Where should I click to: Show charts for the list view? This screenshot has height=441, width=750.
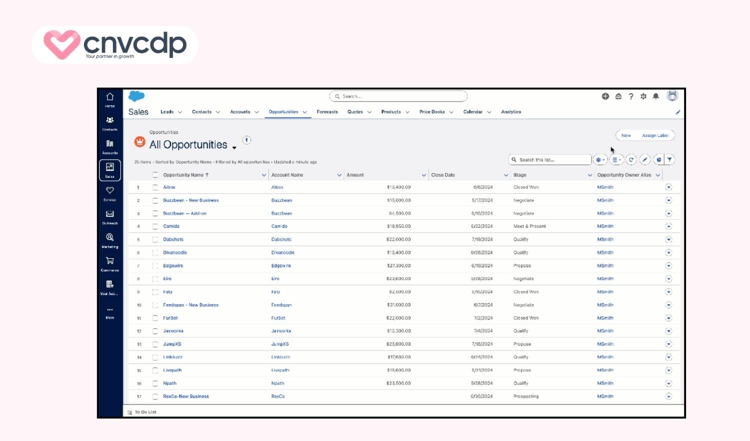(x=658, y=160)
